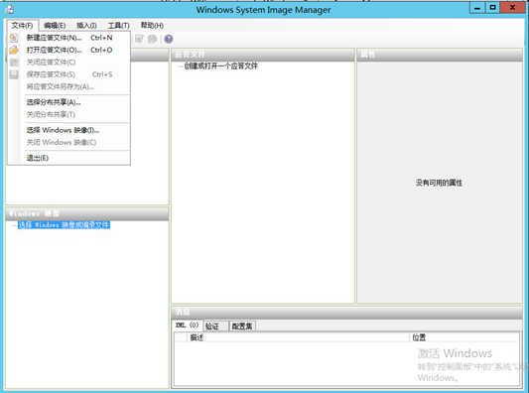Select 选择 Windows 映像(I)... menu entry

point(68,130)
